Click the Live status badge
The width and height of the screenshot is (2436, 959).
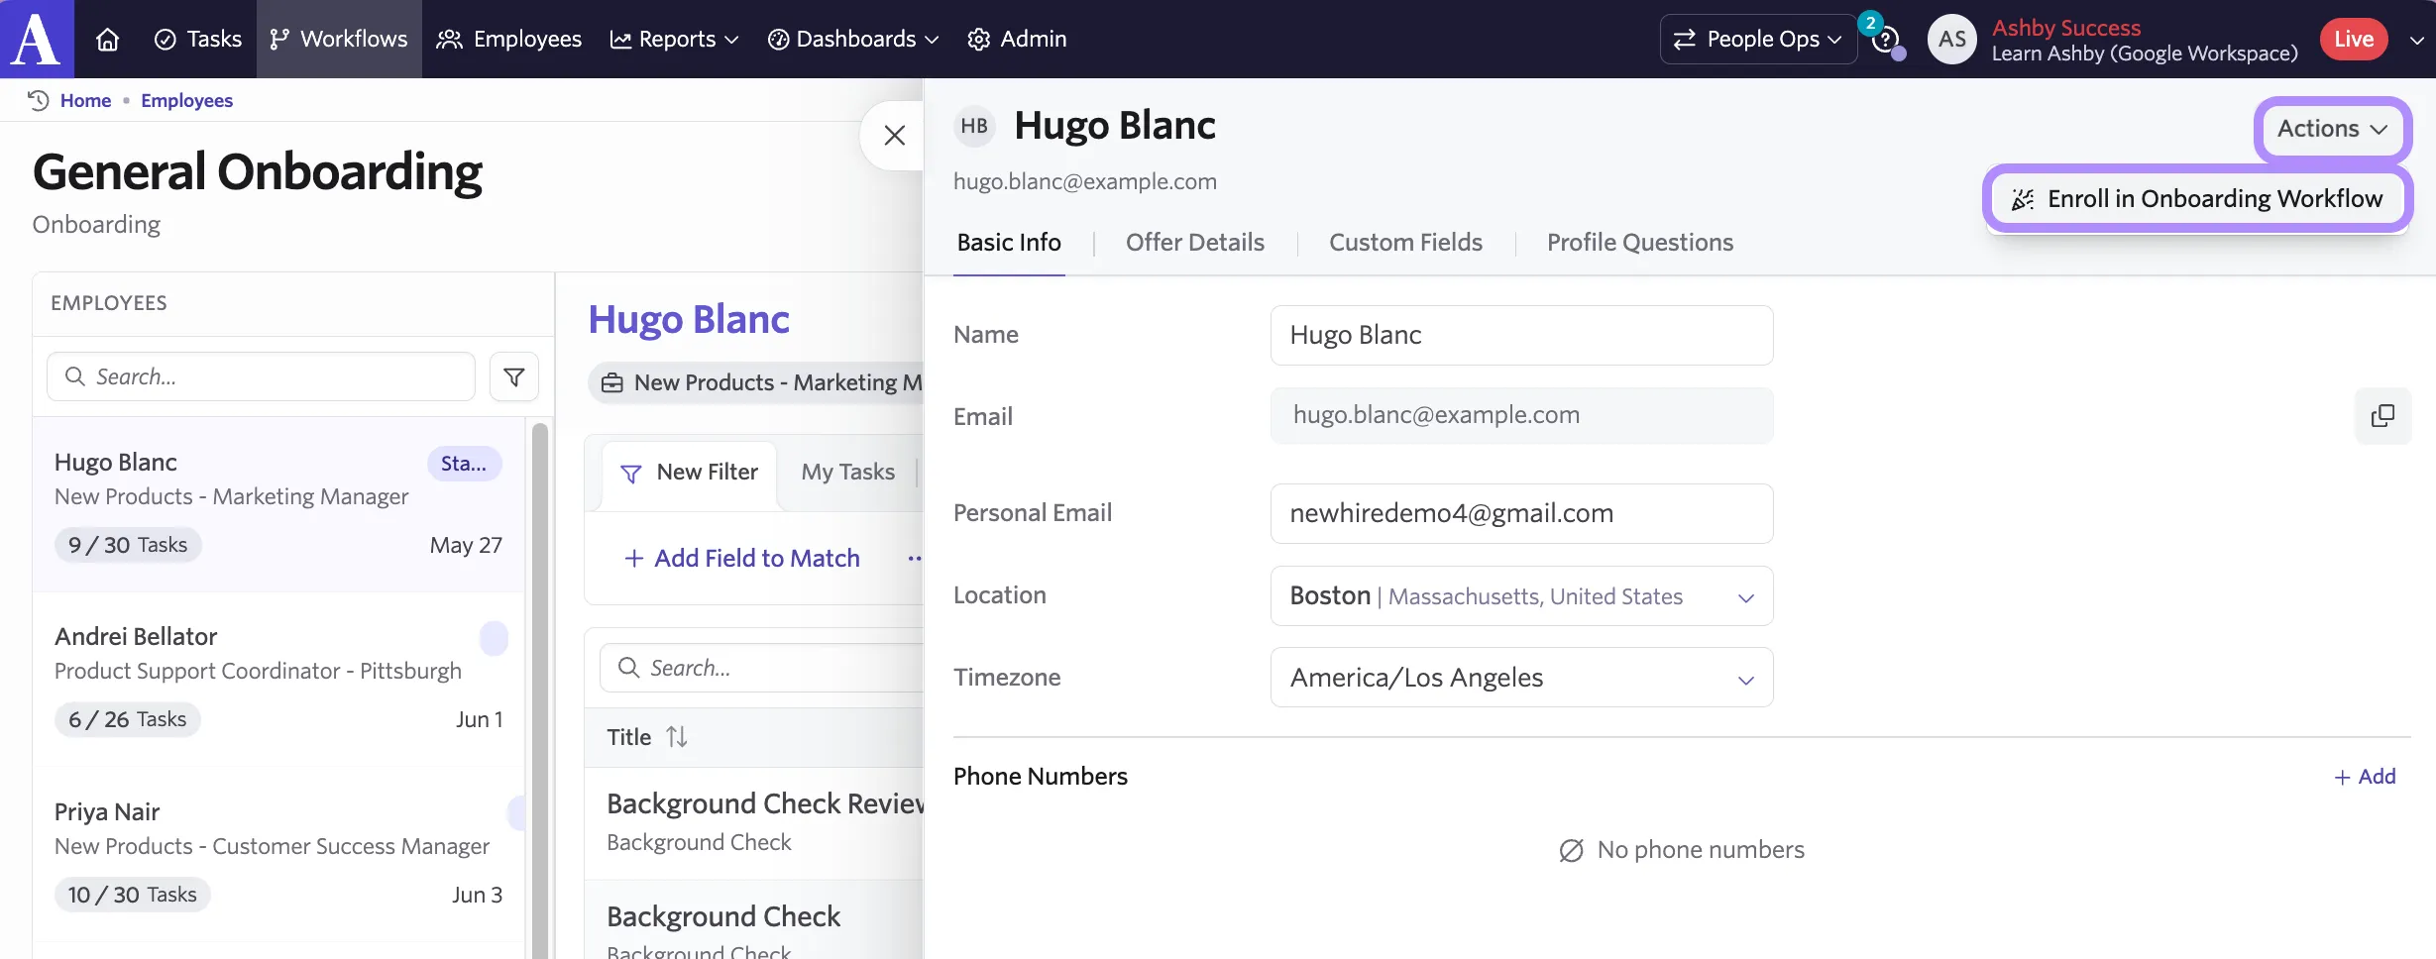(2354, 40)
